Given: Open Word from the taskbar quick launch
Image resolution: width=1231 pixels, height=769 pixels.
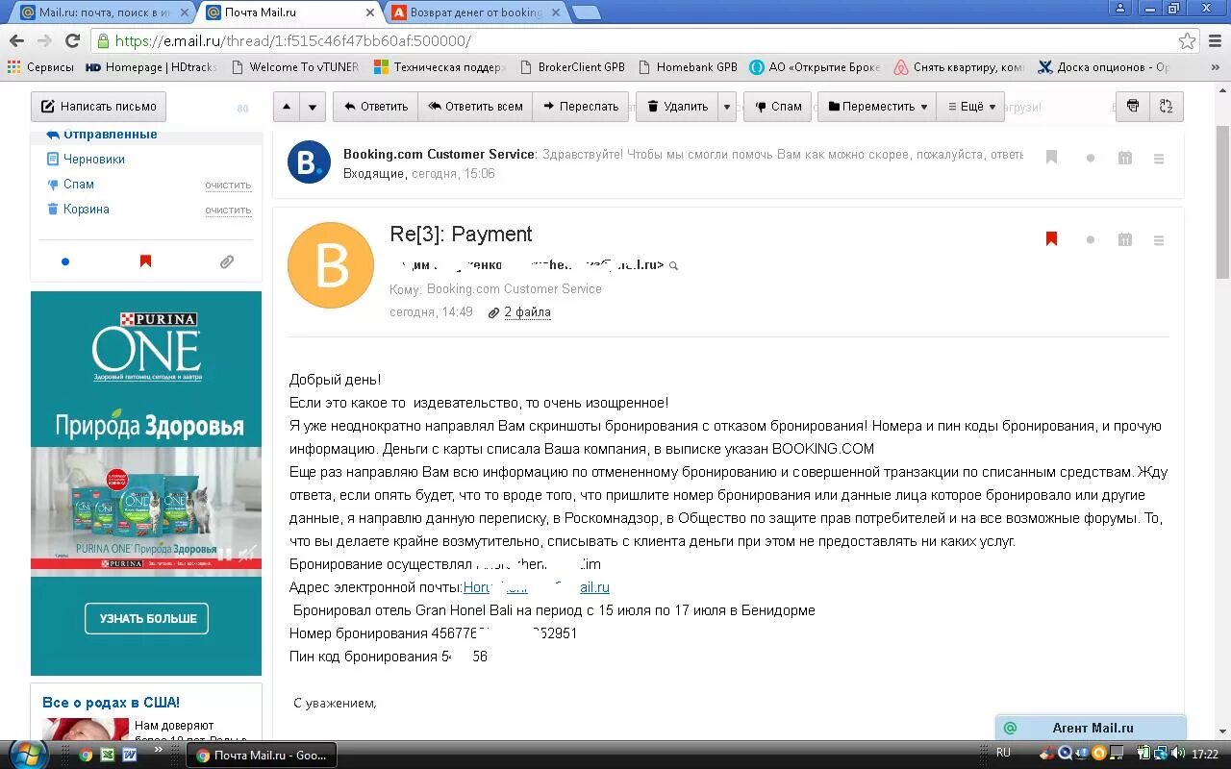Looking at the screenshot, I should click(130, 756).
